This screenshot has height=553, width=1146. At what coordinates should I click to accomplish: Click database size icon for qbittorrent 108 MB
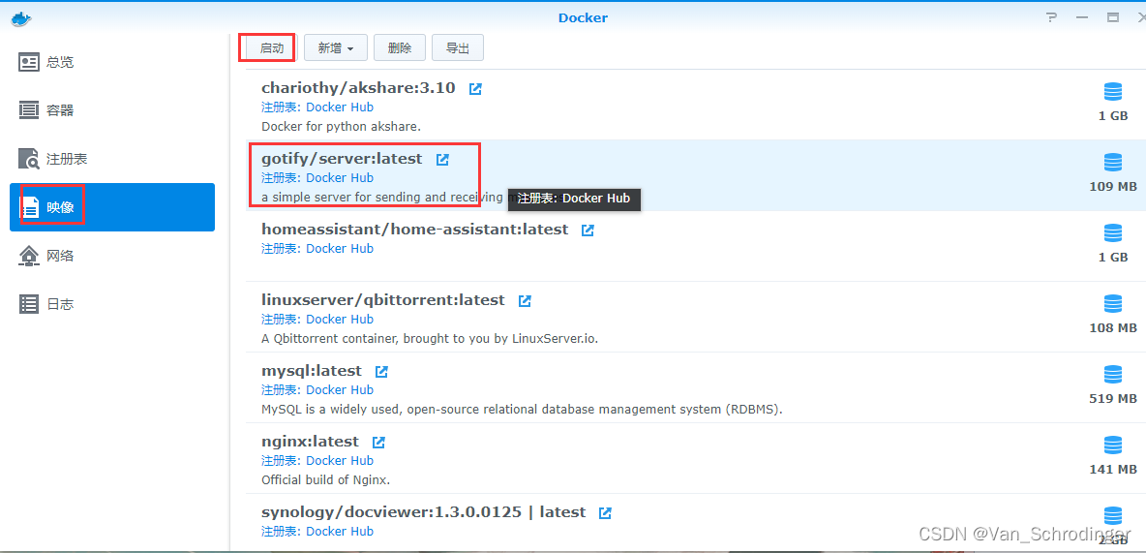[1112, 303]
